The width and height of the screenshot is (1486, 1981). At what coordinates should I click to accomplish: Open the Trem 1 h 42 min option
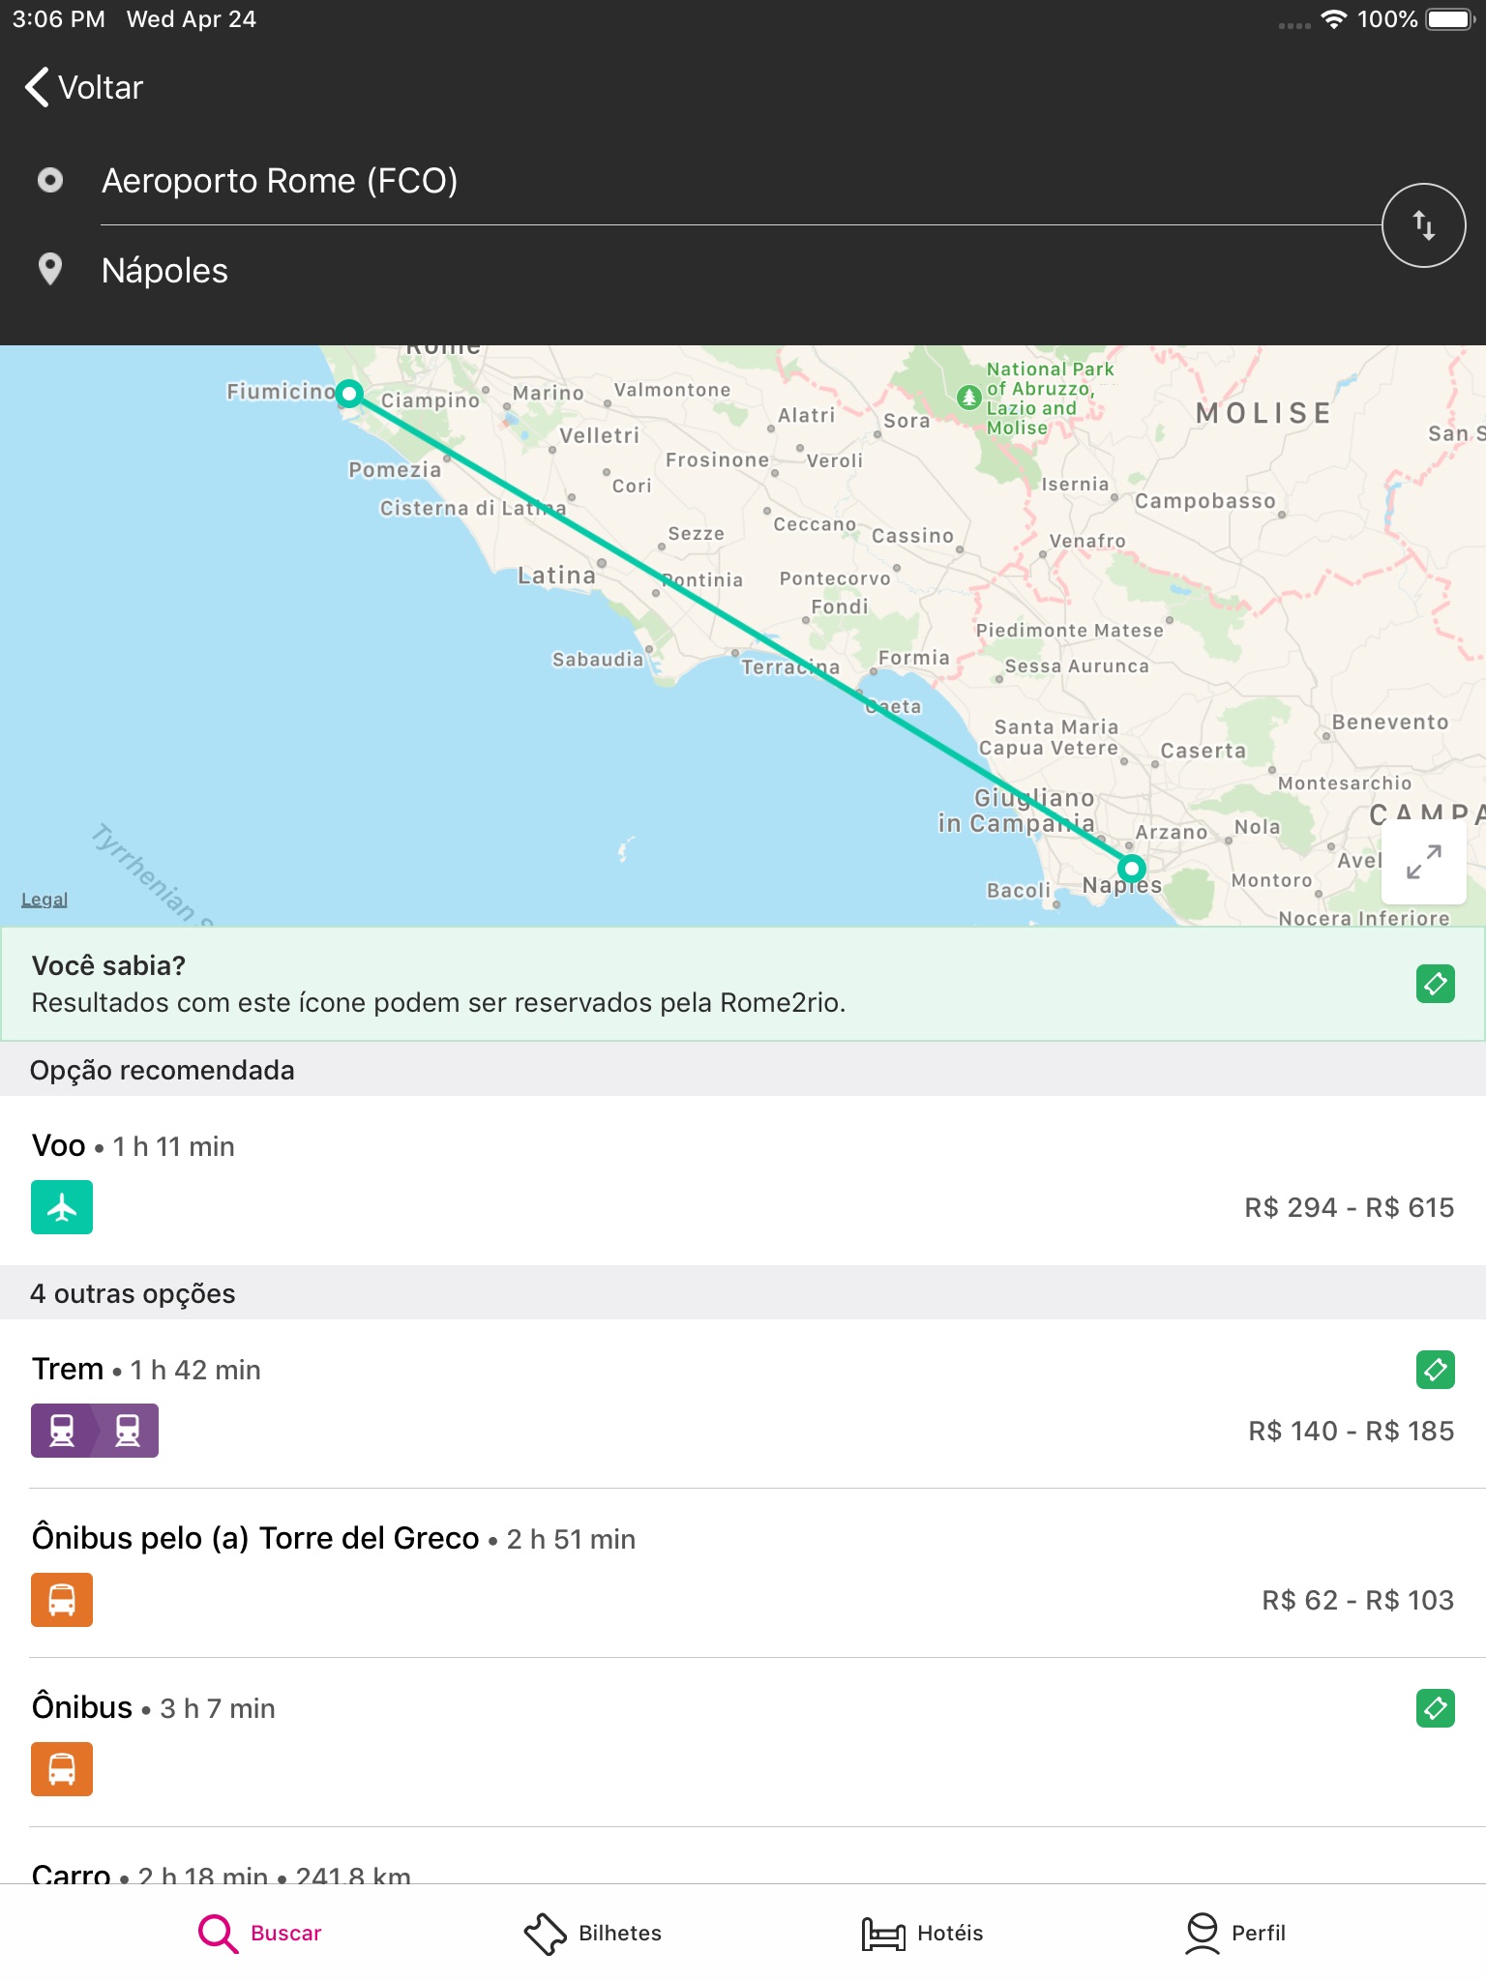pyautogui.click(x=743, y=1404)
